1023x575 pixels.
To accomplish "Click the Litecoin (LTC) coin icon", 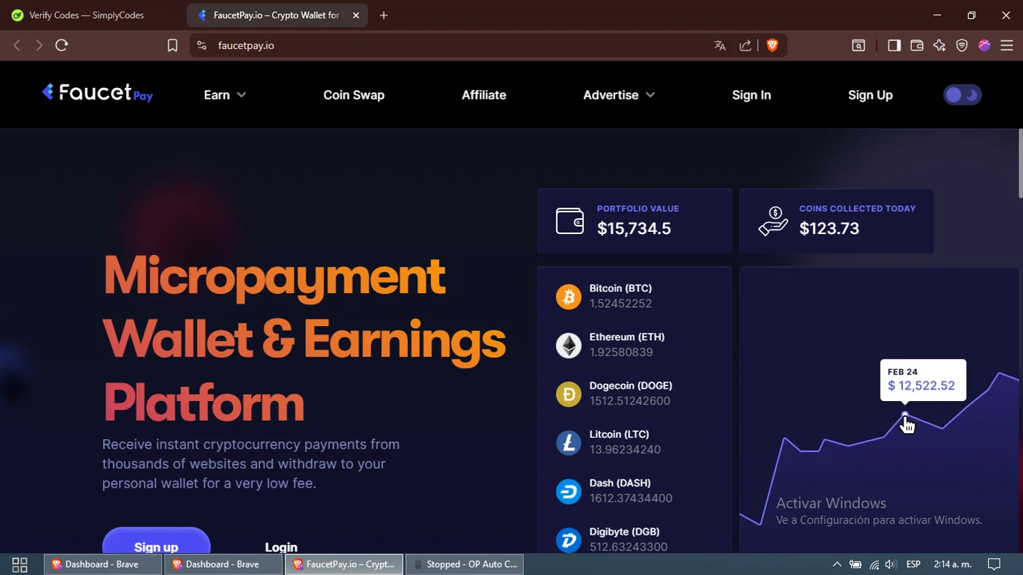I will pyautogui.click(x=568, y=443).
